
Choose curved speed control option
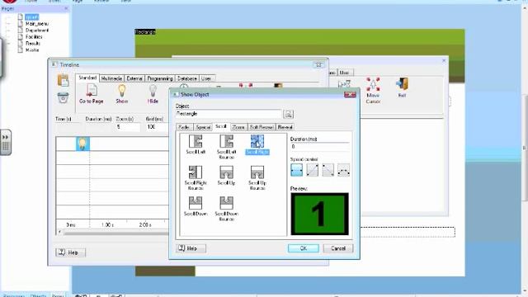[343, 170]
